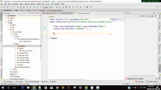Open the Build menu

(39, 4)
